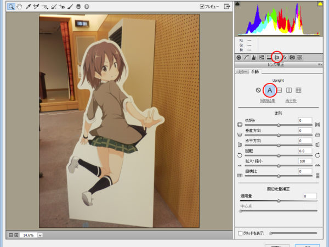Click the 拡大・縮小 value field showing 100
Image resolution: width=329 pixels, height=247 pixels.
coord(305,161)
